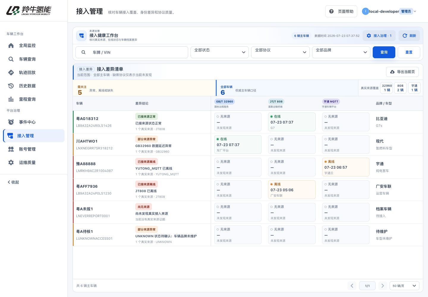Screen dimensions: 428x297
Task: Click the 尚无来源 status tag
Action: pos(144,207)
